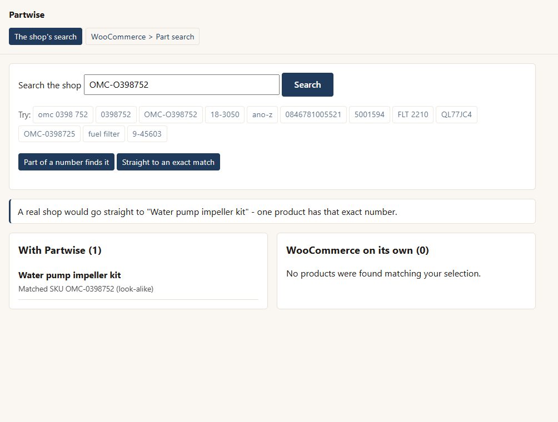Click the Partwise title at the top
This screenshot has height=422, width=558.
pos(27,15)
